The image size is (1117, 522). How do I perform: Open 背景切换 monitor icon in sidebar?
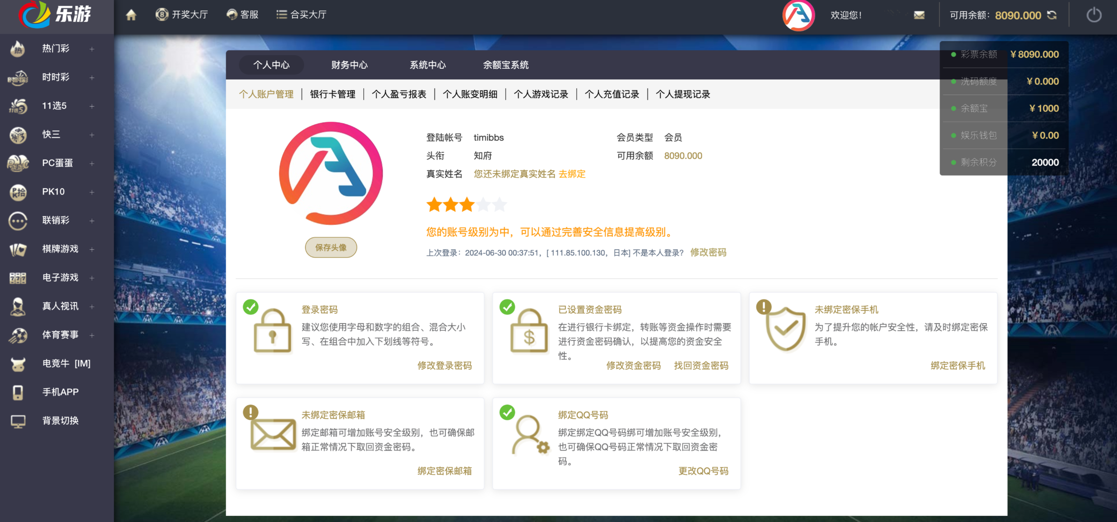click(18, 421)
